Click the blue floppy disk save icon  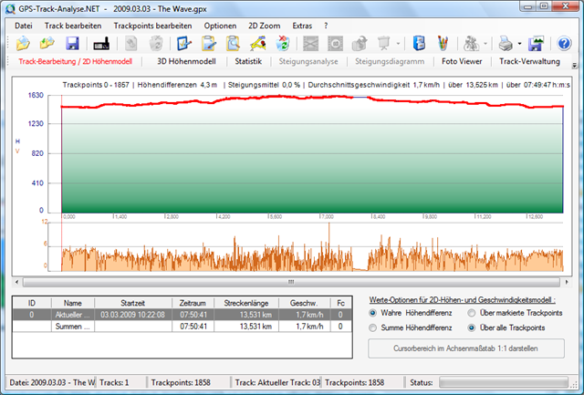[71, 43]
